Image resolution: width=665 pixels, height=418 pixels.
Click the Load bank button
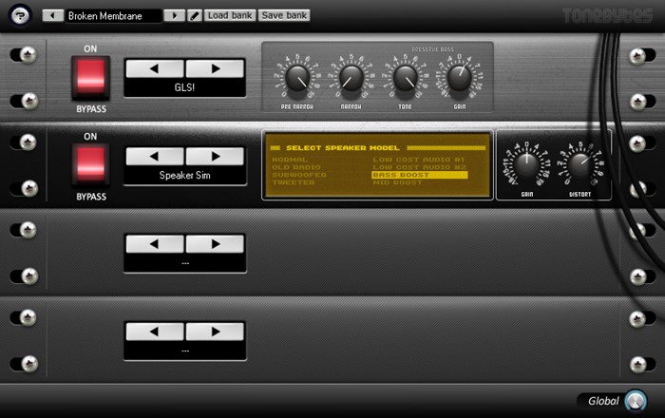pos(229,16)
